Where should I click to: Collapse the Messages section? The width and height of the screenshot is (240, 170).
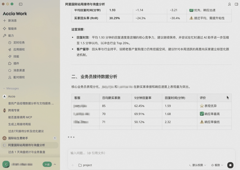(x=4, y=88)
